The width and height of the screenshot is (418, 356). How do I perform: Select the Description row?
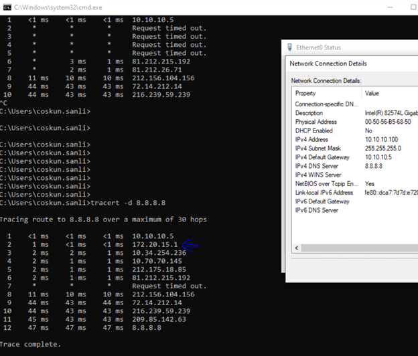coord(355,113)
